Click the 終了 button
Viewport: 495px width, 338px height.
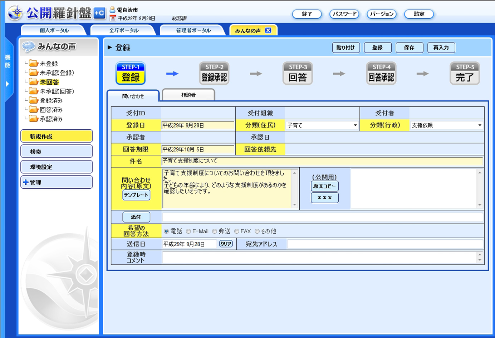point(307,14)
